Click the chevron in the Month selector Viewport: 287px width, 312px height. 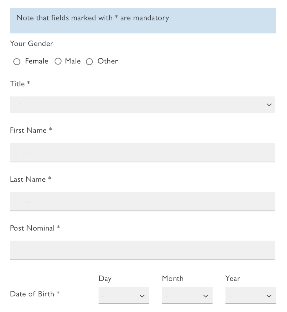tap(205, 296)
